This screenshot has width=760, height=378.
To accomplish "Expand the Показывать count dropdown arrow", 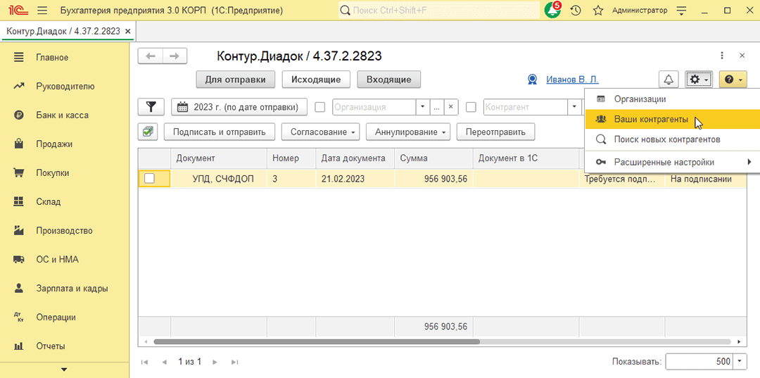I will (740, 362).
